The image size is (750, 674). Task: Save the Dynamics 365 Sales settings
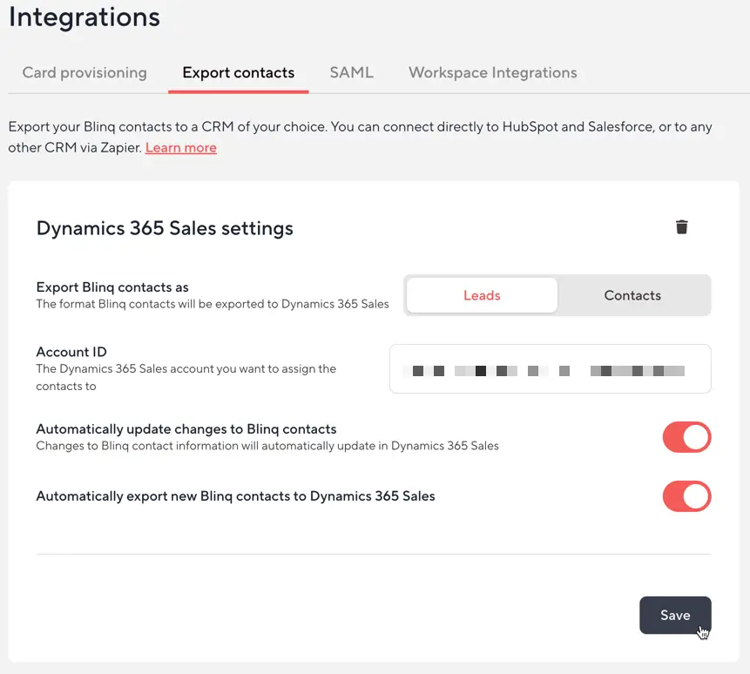(x=675, y=615)
